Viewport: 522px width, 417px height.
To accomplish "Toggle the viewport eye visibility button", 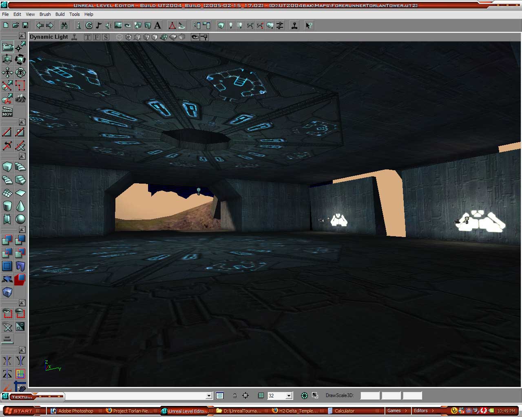I will pyautogui.click(x=195, y=37).
